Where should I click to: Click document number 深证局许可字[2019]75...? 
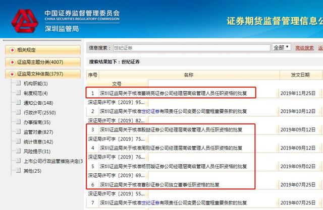(117, 139)
